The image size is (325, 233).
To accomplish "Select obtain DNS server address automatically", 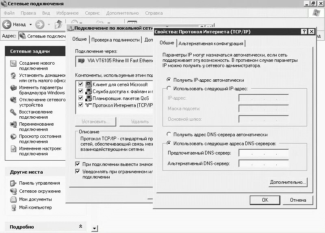I will pos(169,134).
